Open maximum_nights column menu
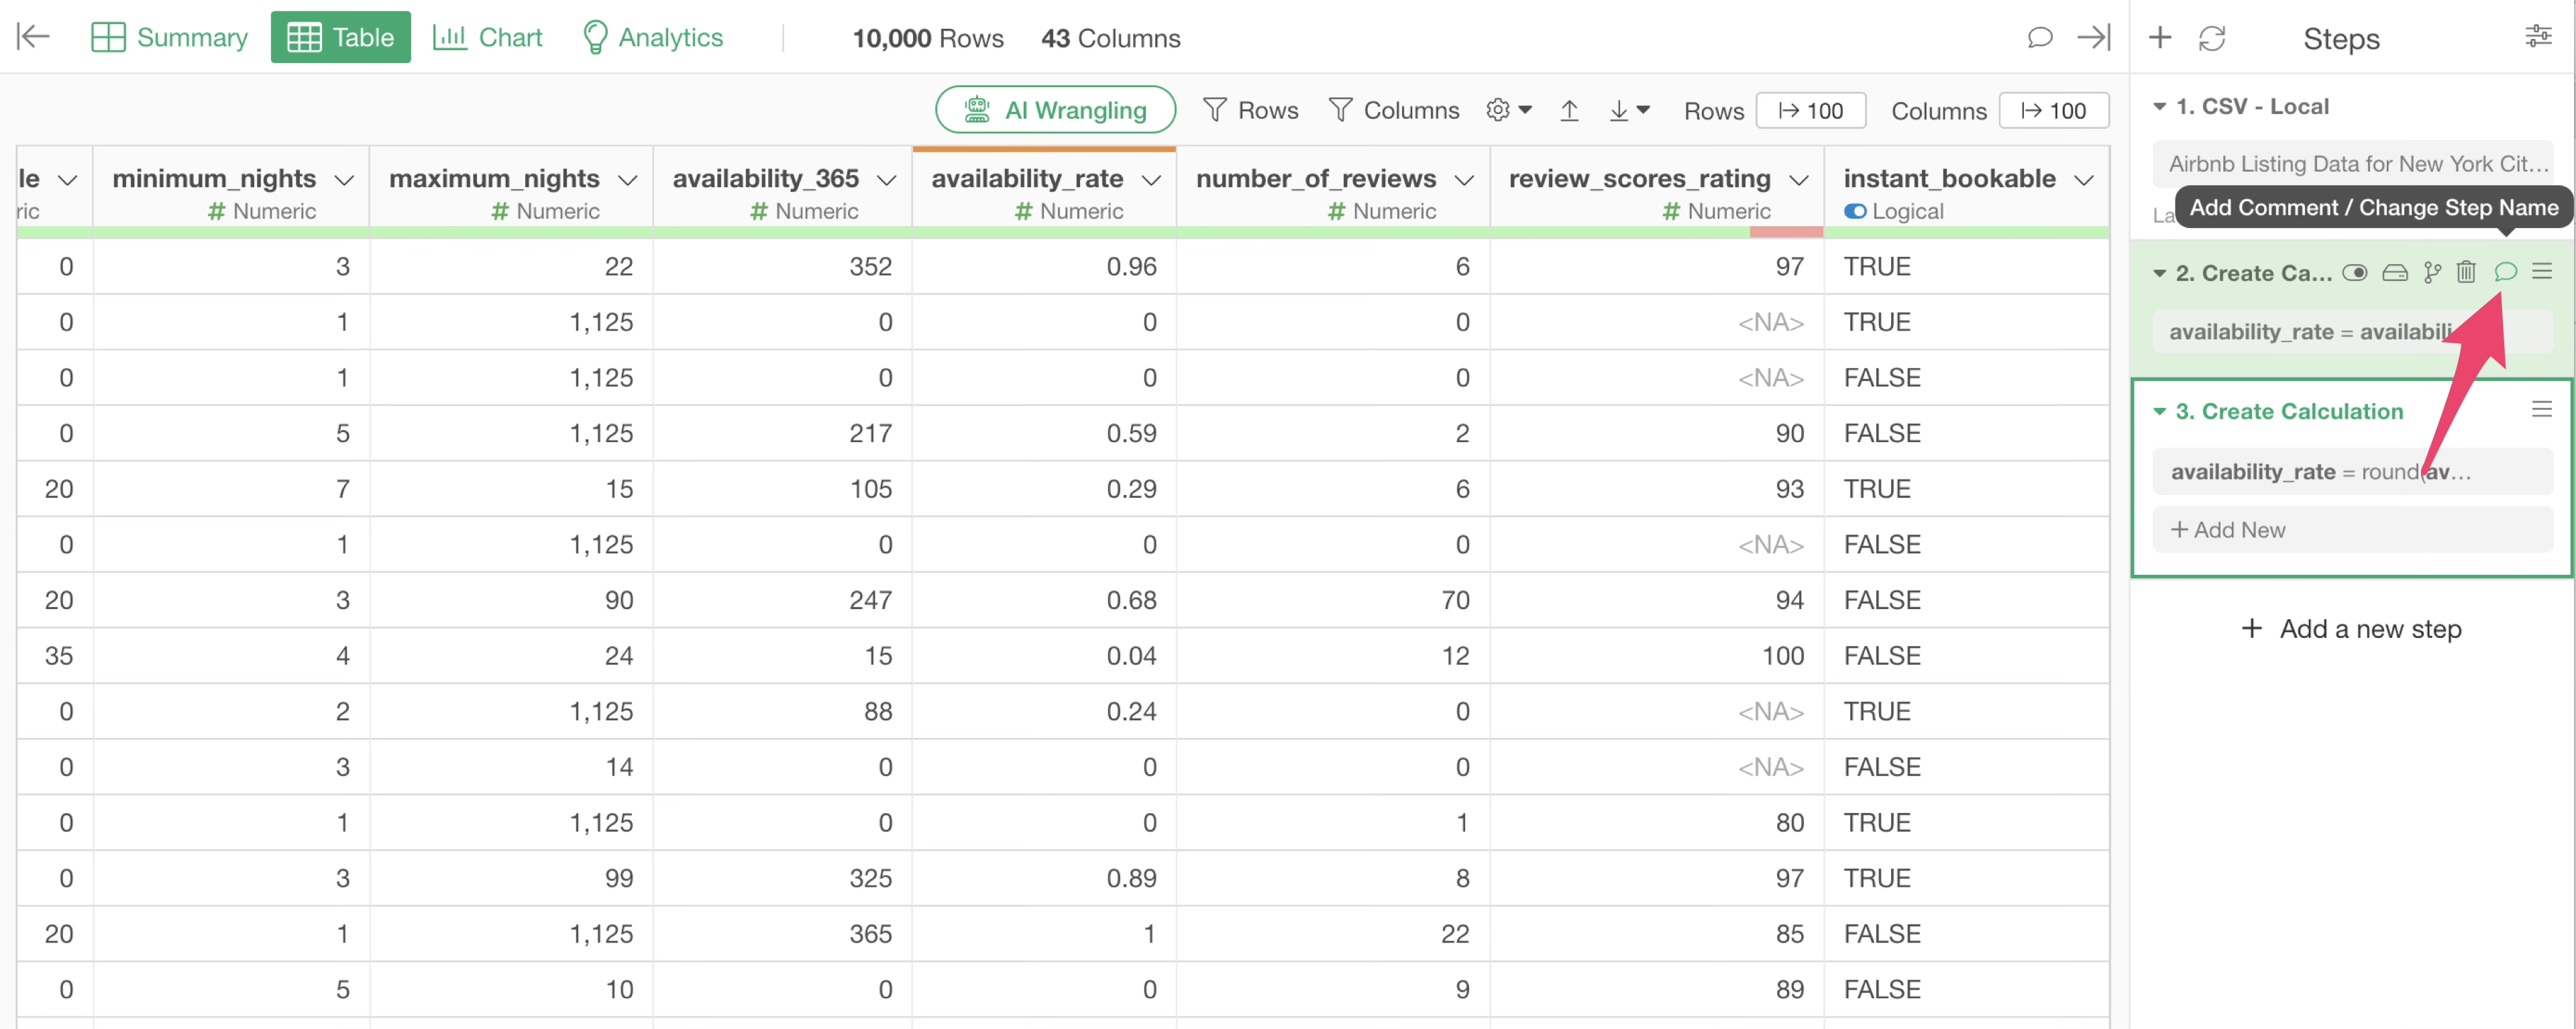The width and height of the screenshot is (2576, 1029). 628,180
